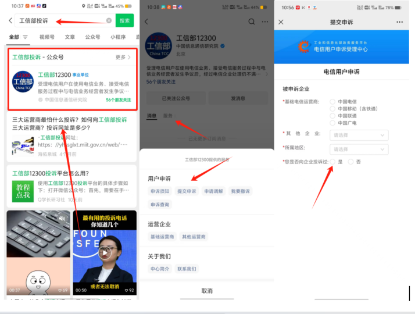Click the 工信部投诉 search input field
This screenshot has width=415, height=314.
pyautogui.click(x=61, y=20)
